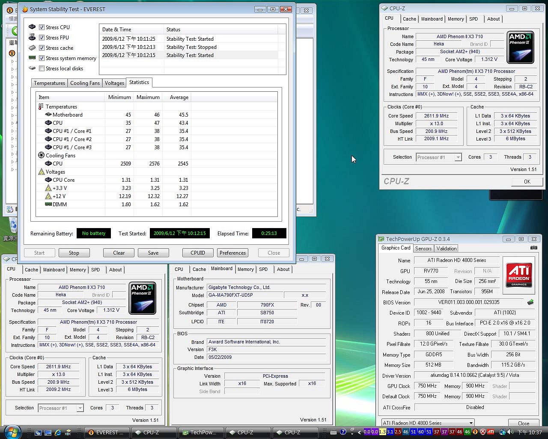Click the green back arrow in EVEREST main window
This screenshot has width=548, height=439.
click(x=15, y=30)
